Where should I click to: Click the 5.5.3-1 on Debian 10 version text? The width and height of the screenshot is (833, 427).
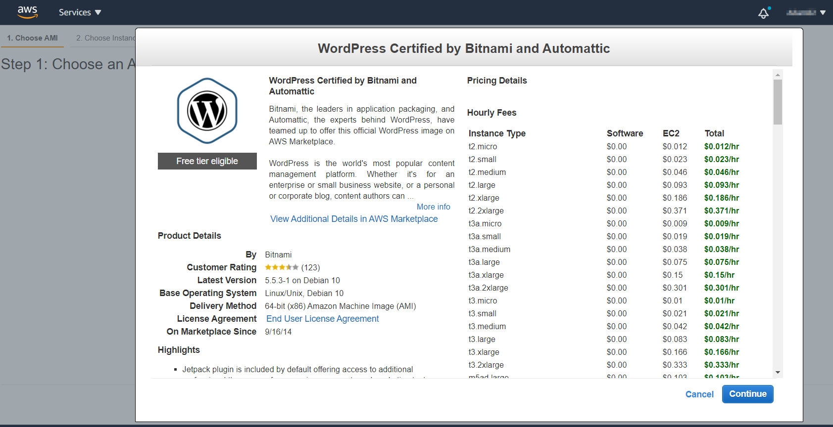pyautogui.click(x=302, y=280)
